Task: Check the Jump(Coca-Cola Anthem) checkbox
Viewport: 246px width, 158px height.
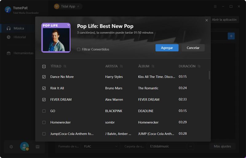Action: coord(44,134)
